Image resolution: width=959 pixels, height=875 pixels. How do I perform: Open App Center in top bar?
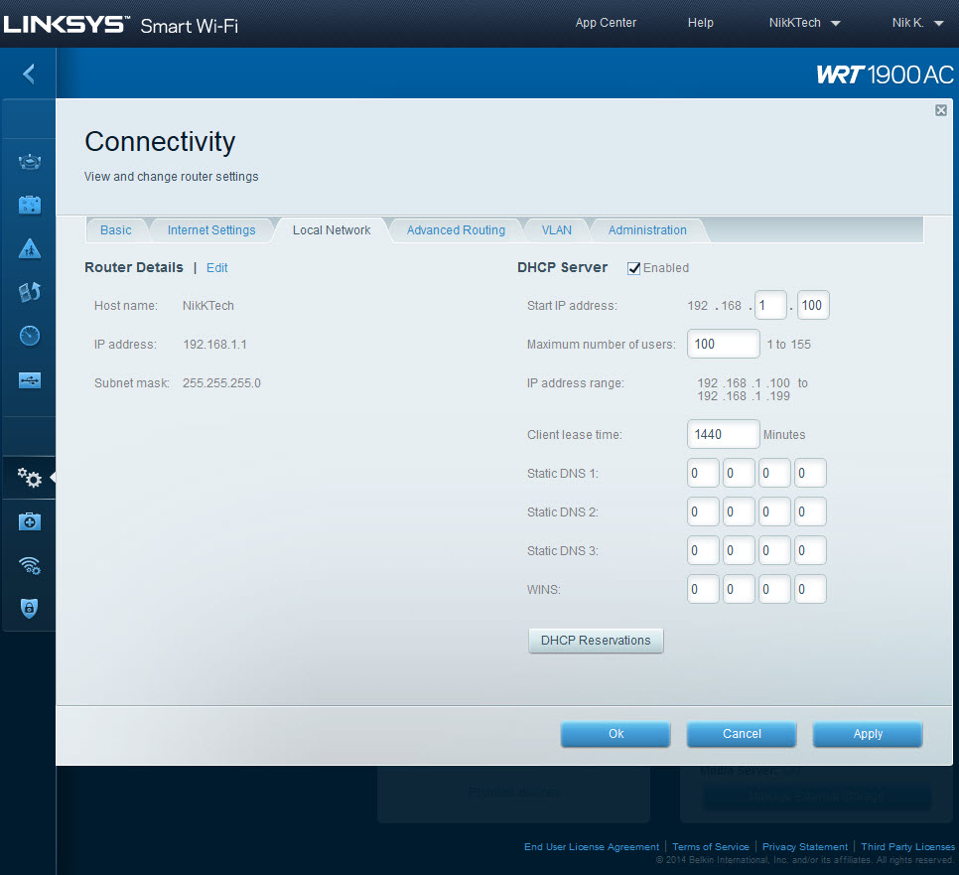(606, 23)
